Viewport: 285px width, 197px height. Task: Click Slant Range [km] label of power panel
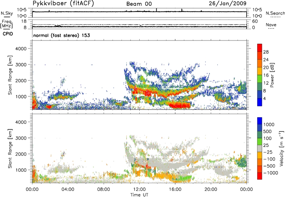coord(10,75)
